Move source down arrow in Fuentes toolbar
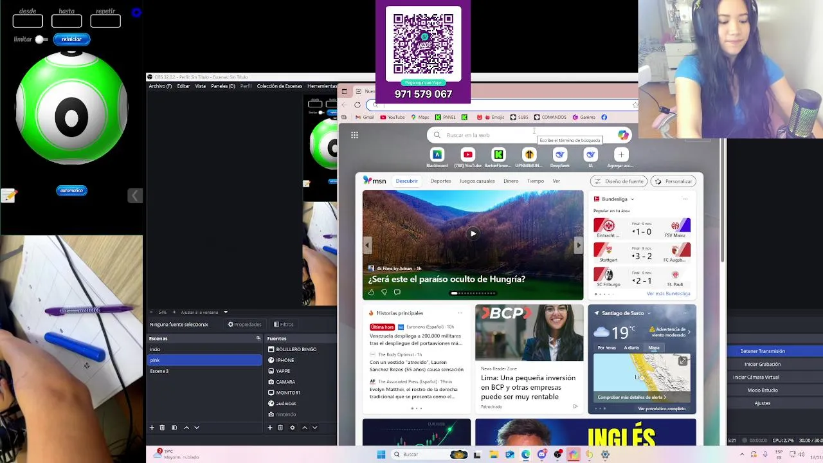Screen dimensions: 823x463 (x=315, y=428)
